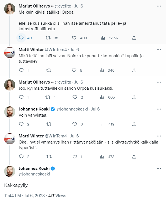Retweet the tweet with 38 retweets

click(48, 38)
